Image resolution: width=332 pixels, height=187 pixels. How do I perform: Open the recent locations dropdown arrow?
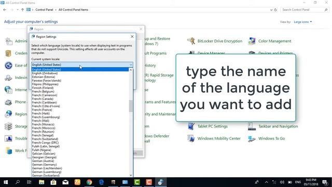click(x=17, y=10)
